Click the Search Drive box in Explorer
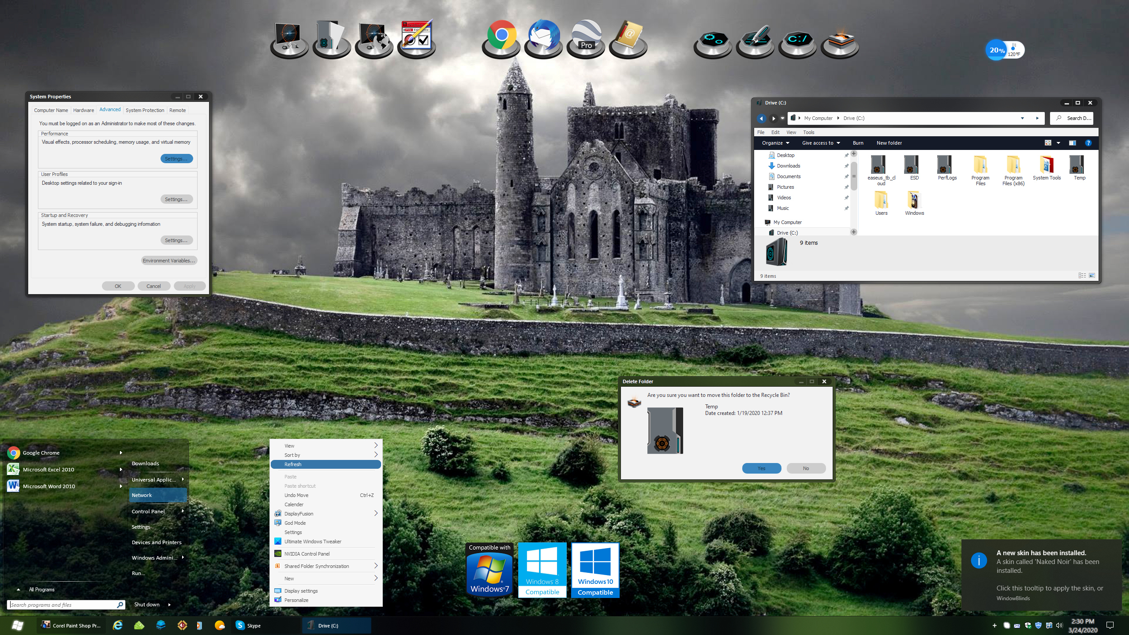The height and width of the screenshot is (635, 1129). [1072, 118]
